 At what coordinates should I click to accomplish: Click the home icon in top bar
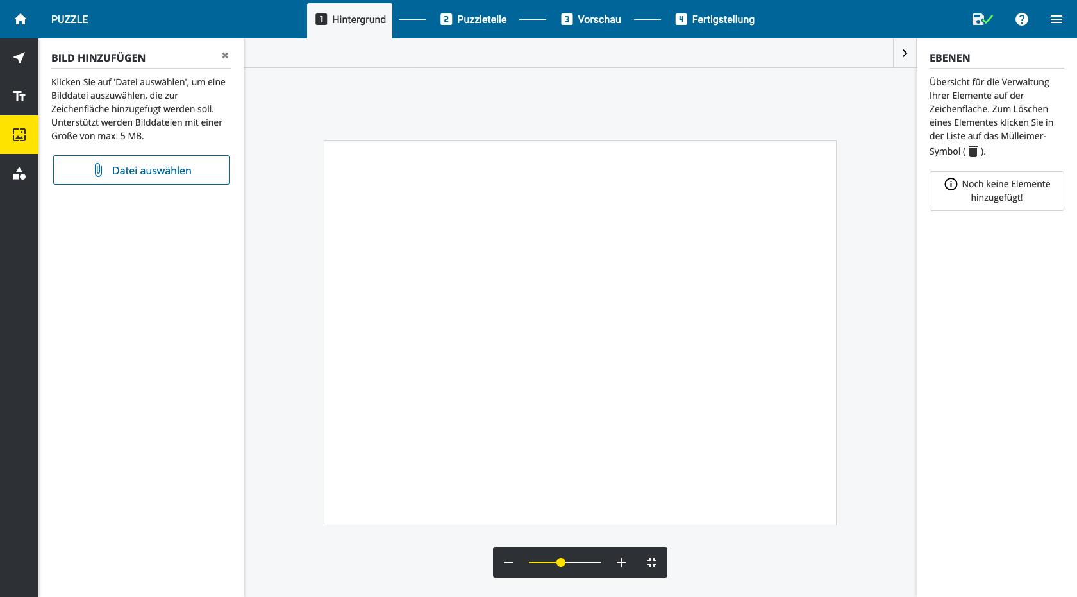click(21, 19)
